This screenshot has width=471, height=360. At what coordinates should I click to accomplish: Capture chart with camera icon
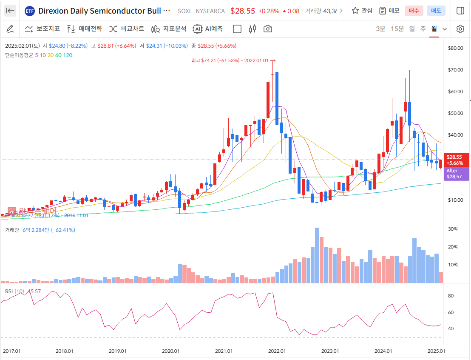point(268,29)
